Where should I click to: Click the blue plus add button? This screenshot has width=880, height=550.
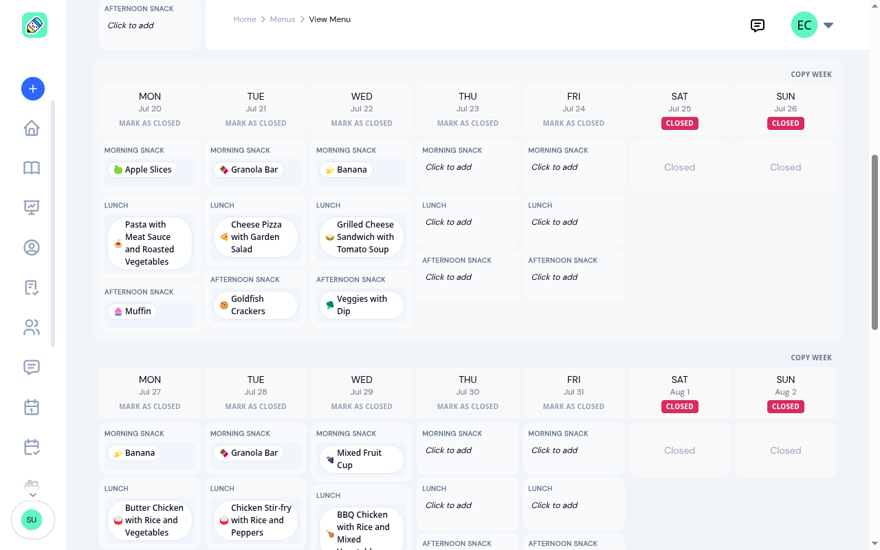[33, 89]
